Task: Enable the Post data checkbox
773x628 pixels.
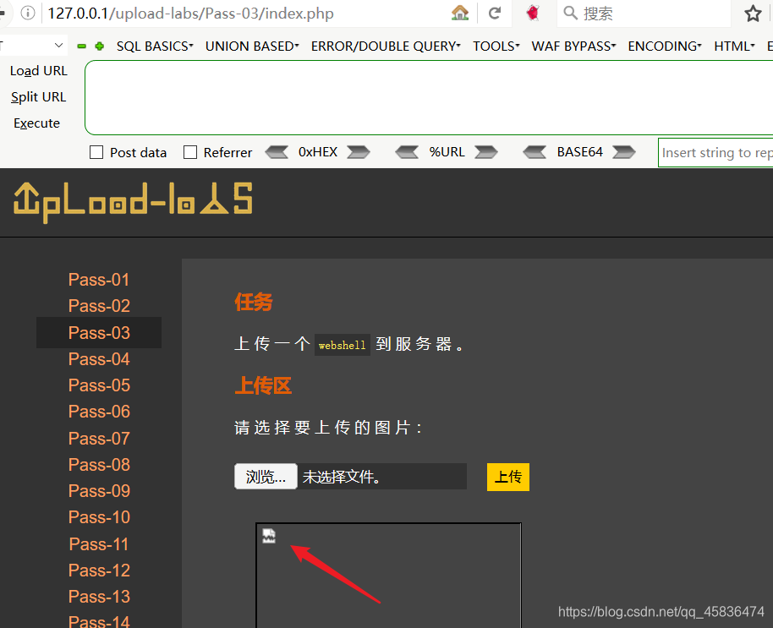Action: (96, 152)
